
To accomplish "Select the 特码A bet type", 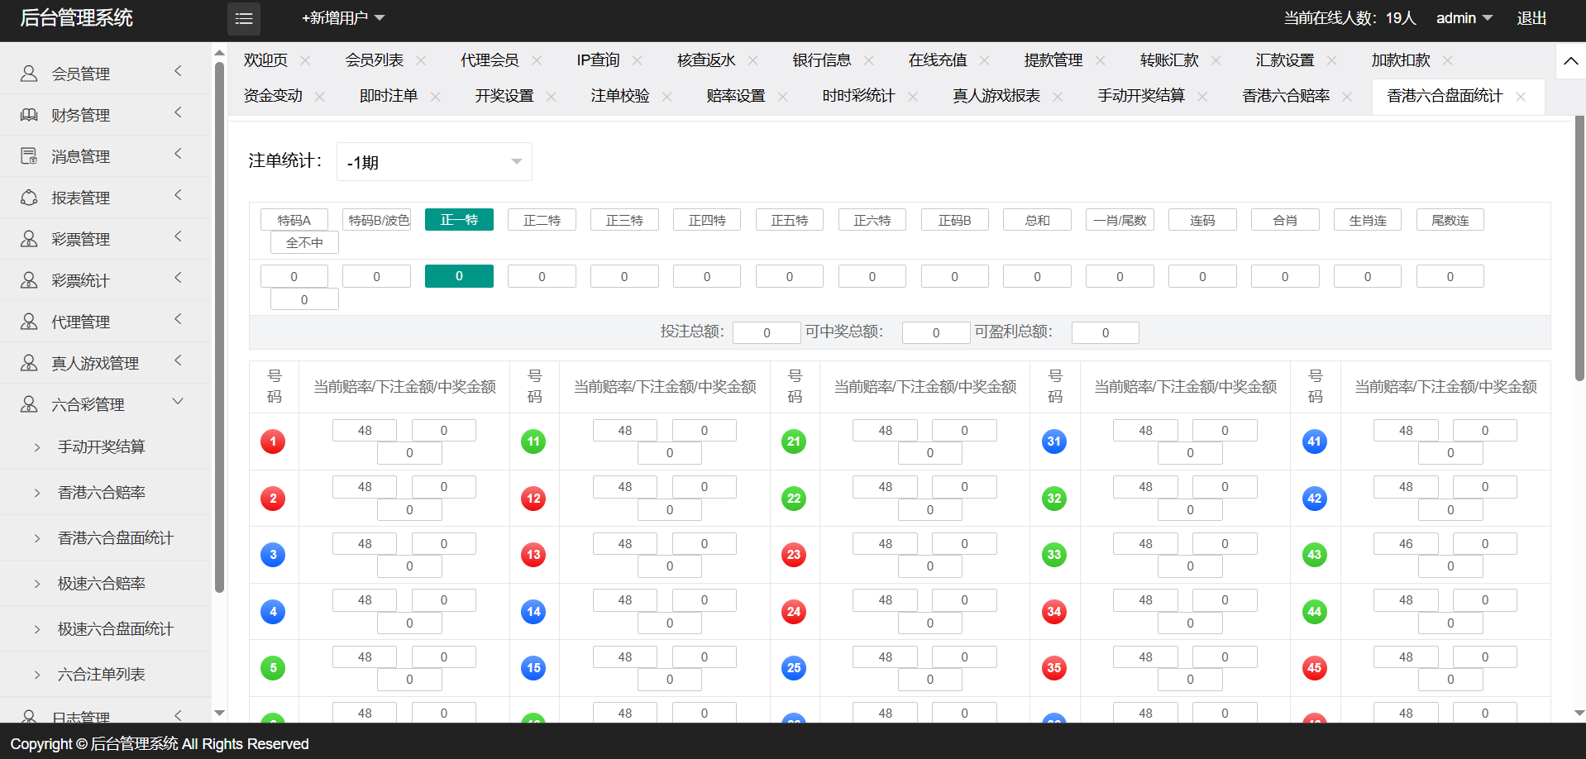I will [x=294, y=220].
